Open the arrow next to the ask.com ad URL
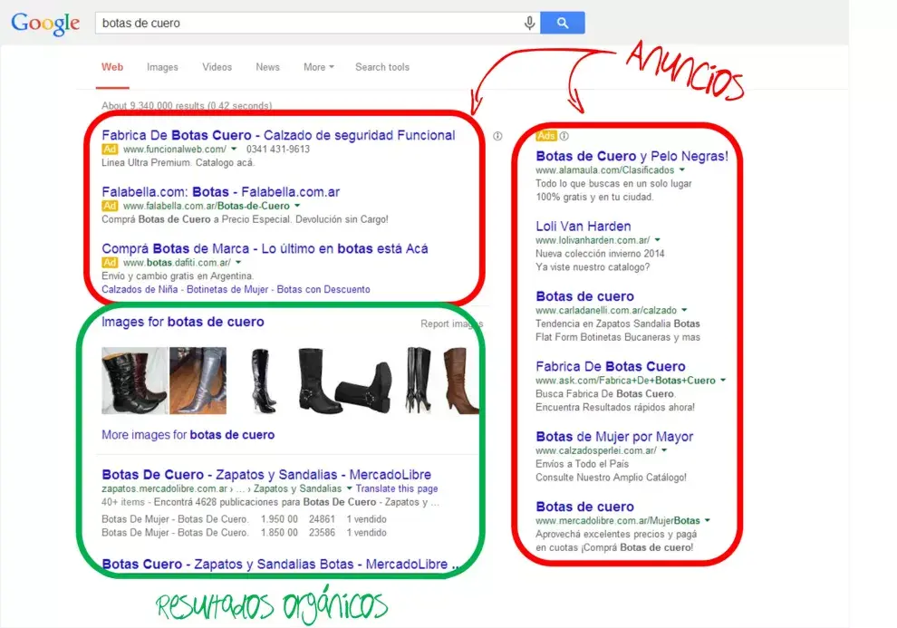 click(723, 381)
